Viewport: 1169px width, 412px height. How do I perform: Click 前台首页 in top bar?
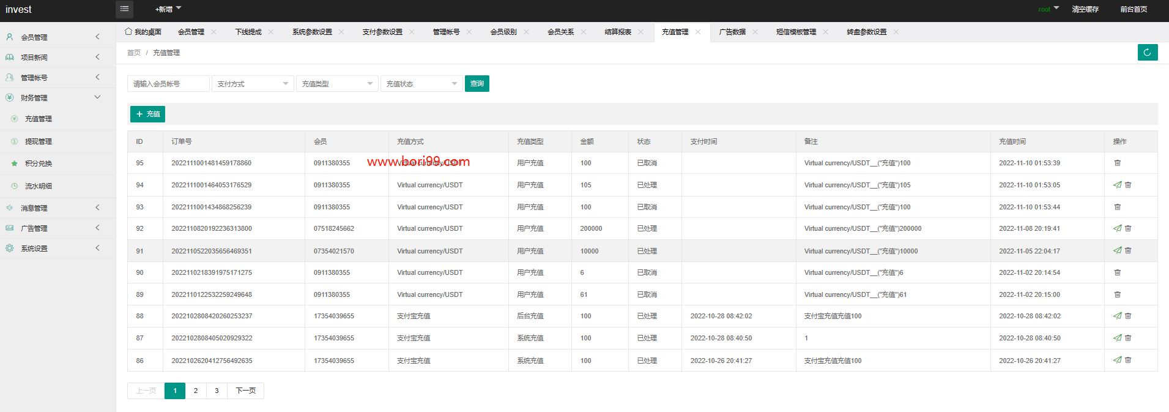(x=1134, y=9)
